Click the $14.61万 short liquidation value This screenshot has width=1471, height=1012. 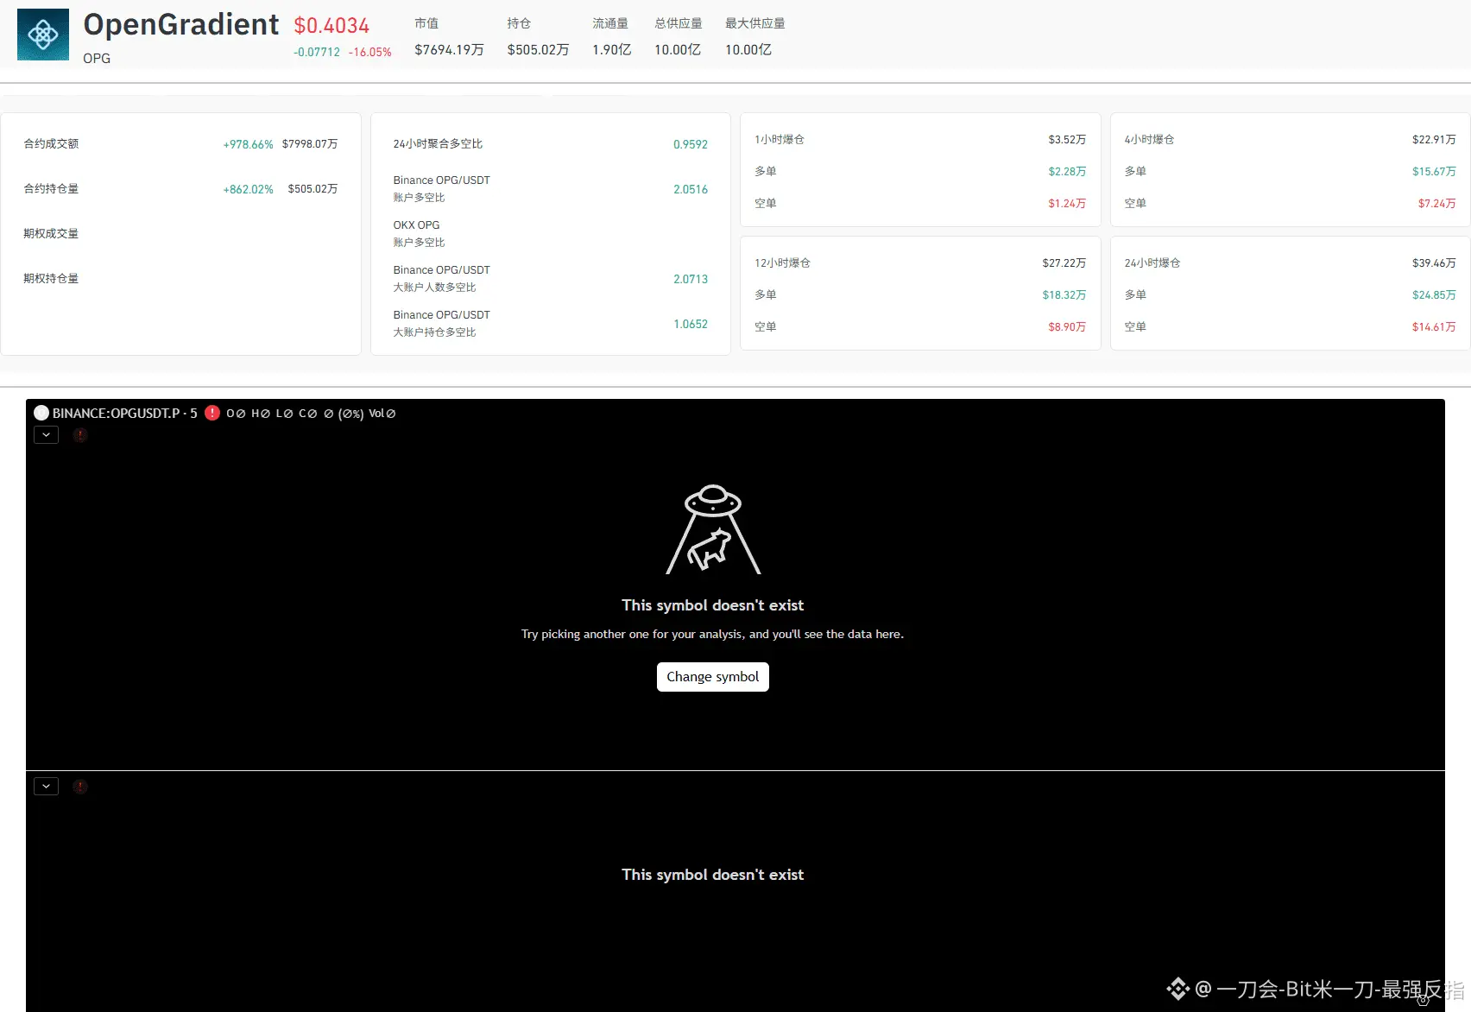click(x=1434, y=327)
